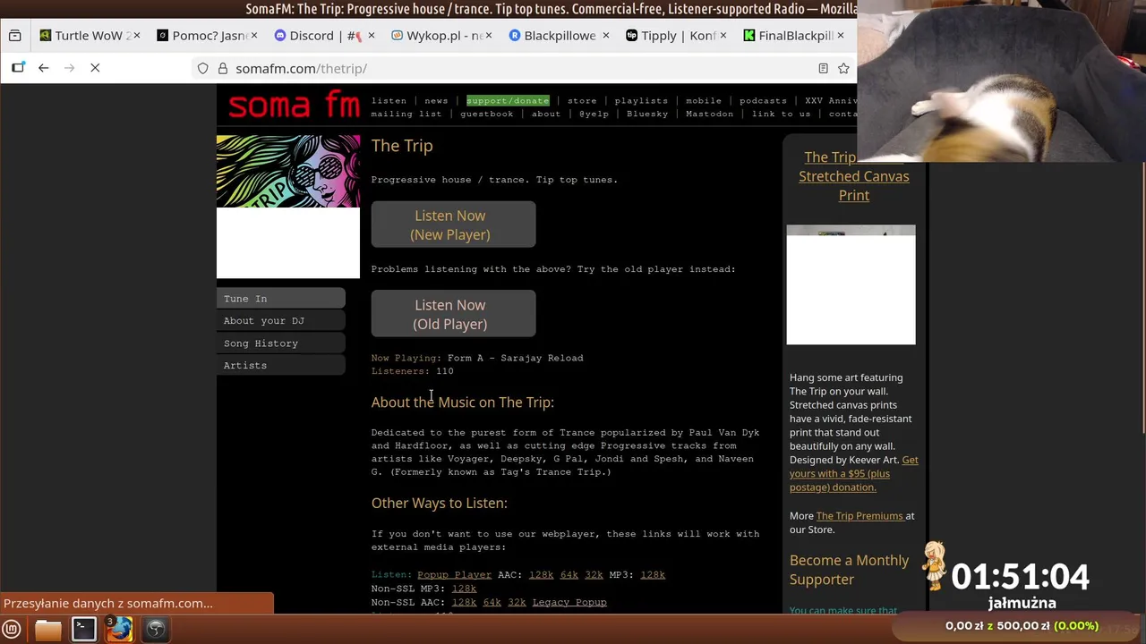Open the playlists menu link
This screenshot has width=1146, height=644.
[641, 100]
